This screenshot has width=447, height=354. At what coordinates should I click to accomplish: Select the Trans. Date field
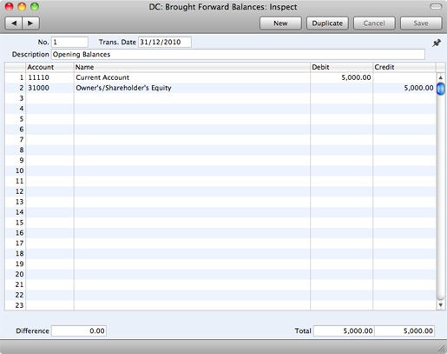click(x=165, y=42)
